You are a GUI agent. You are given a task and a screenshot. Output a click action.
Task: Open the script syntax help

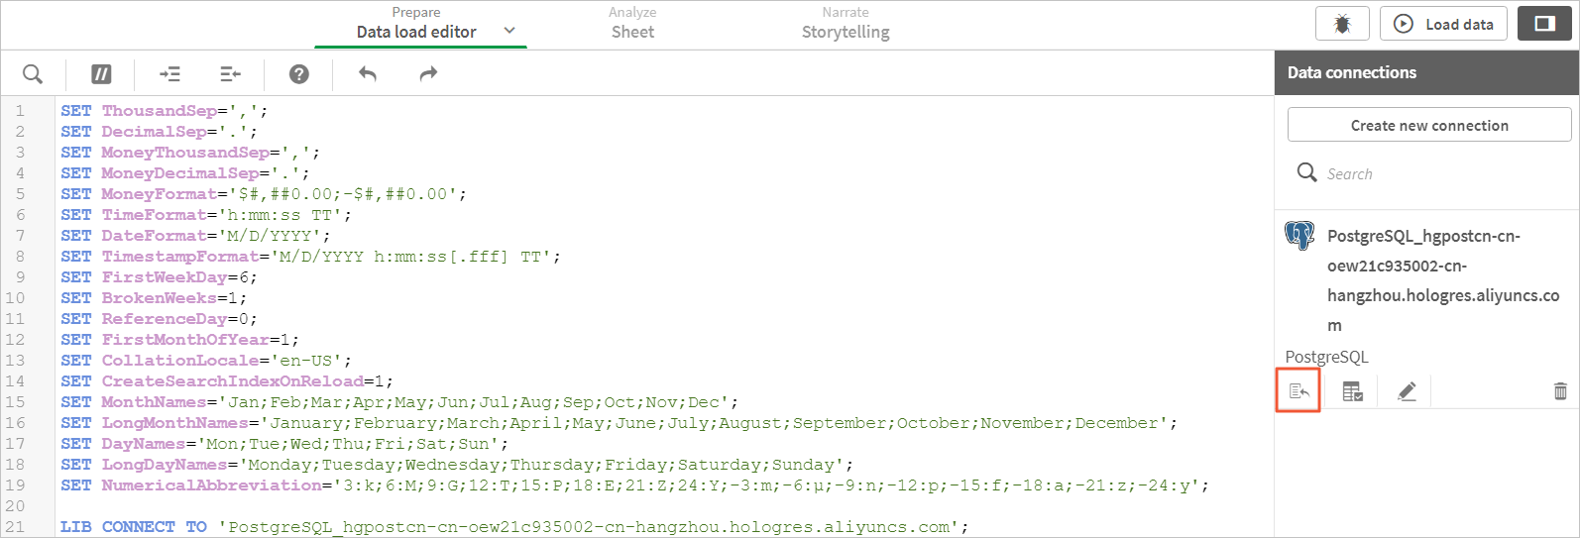[x=299, y=74]
